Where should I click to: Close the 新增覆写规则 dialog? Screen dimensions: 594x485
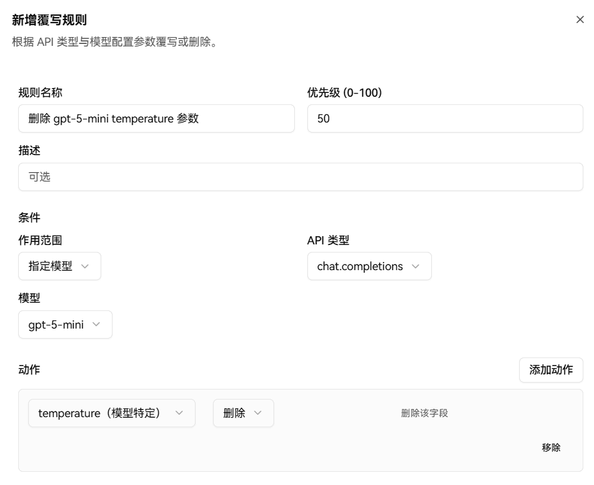pos(580,20)
